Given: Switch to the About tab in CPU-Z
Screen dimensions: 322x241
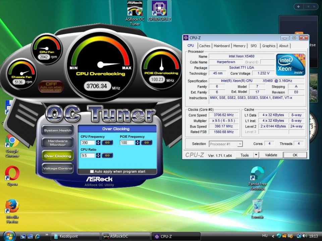Looking at the screenshot, I should click(x=284, y=46).
